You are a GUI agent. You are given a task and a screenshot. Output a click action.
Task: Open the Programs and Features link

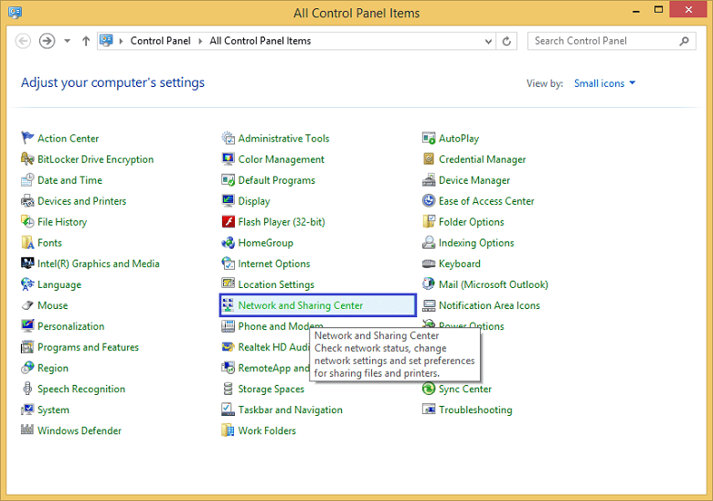point(88,346)
